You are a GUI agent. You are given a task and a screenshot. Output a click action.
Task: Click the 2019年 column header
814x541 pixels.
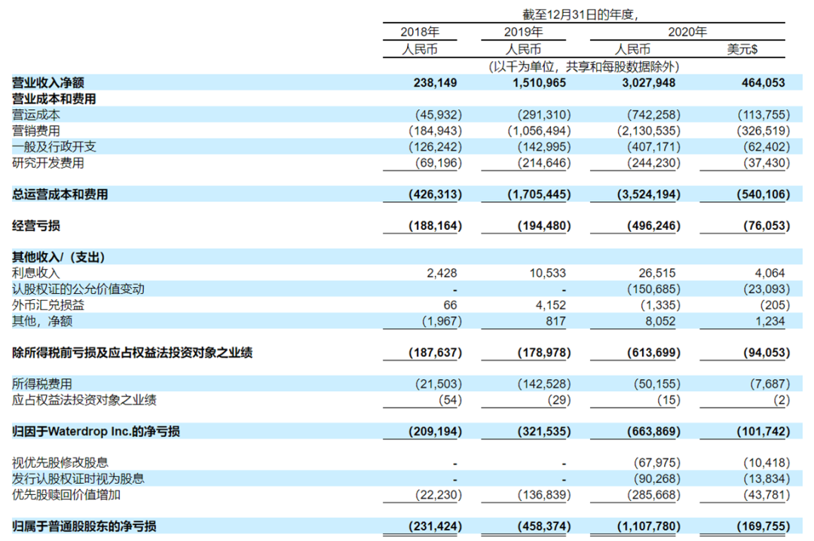click(523, 32)
